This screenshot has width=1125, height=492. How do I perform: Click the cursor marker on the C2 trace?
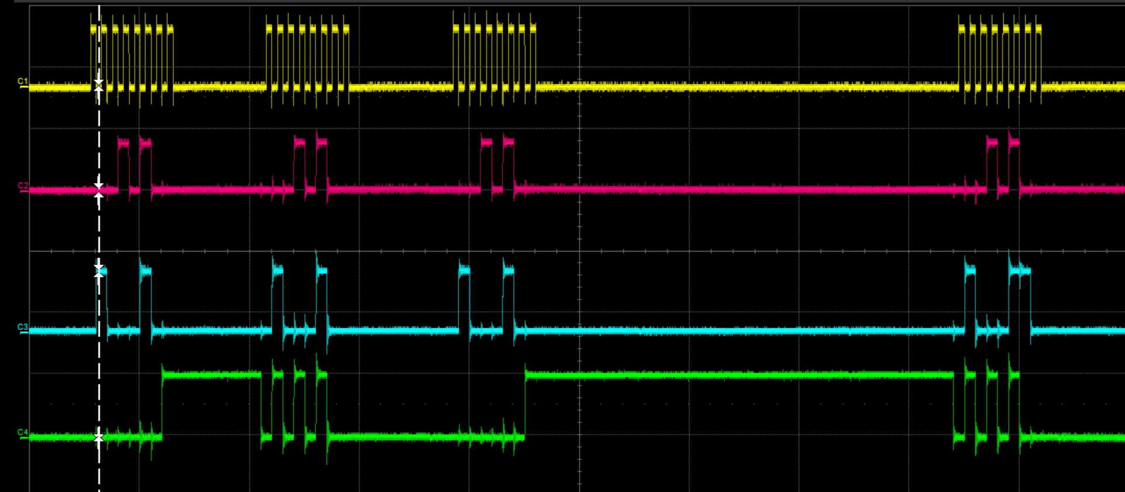[x=99, y=190]
